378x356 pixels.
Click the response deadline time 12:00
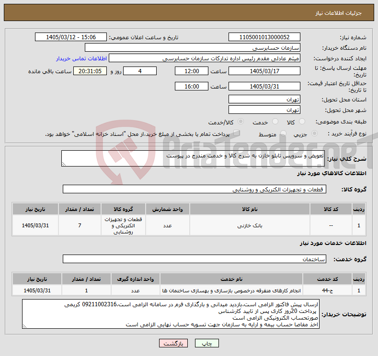tap(192, 71)
